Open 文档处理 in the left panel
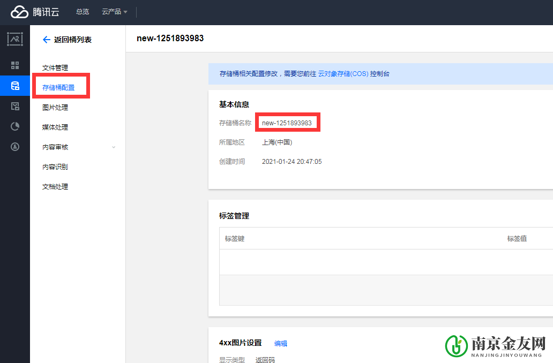Screen dimensions: 553x363 pyautogui.click(x=55, y=186)
